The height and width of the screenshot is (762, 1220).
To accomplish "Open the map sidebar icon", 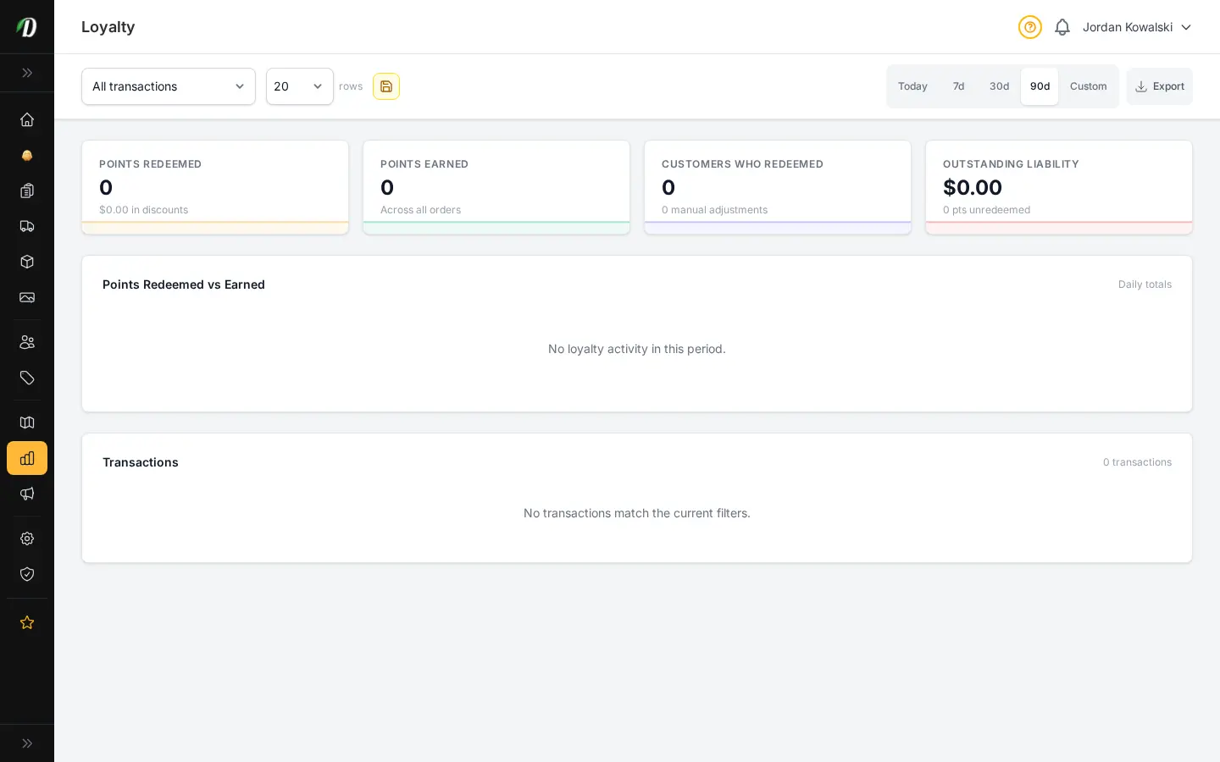I will coord(27,422).
